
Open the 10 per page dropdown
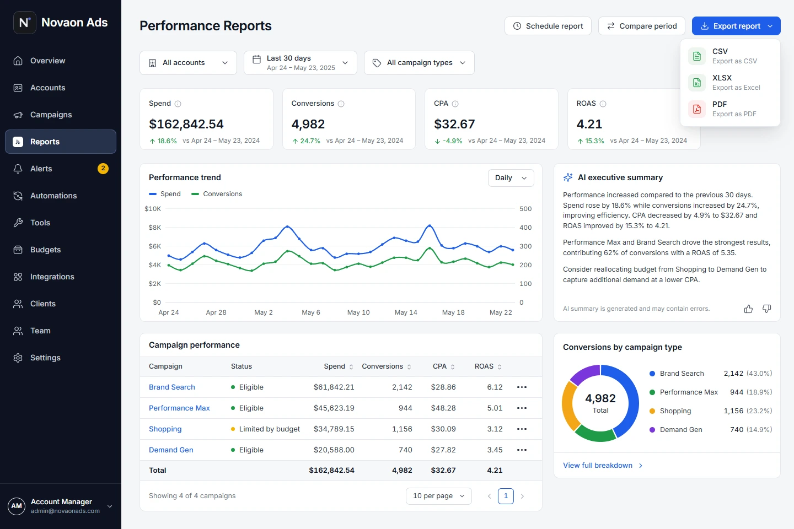coord(439,496)
